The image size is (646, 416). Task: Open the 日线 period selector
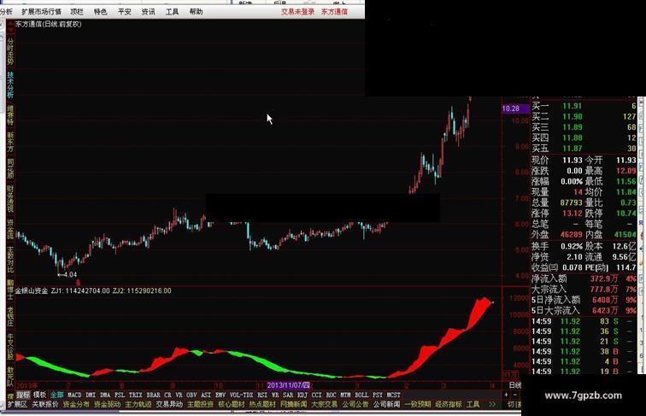(x=515, y=385)
